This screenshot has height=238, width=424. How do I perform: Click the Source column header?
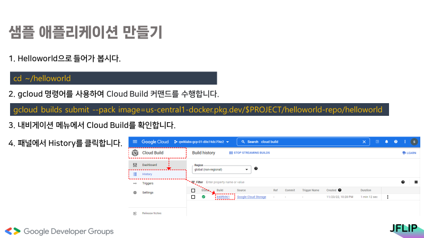coord(241,190)
